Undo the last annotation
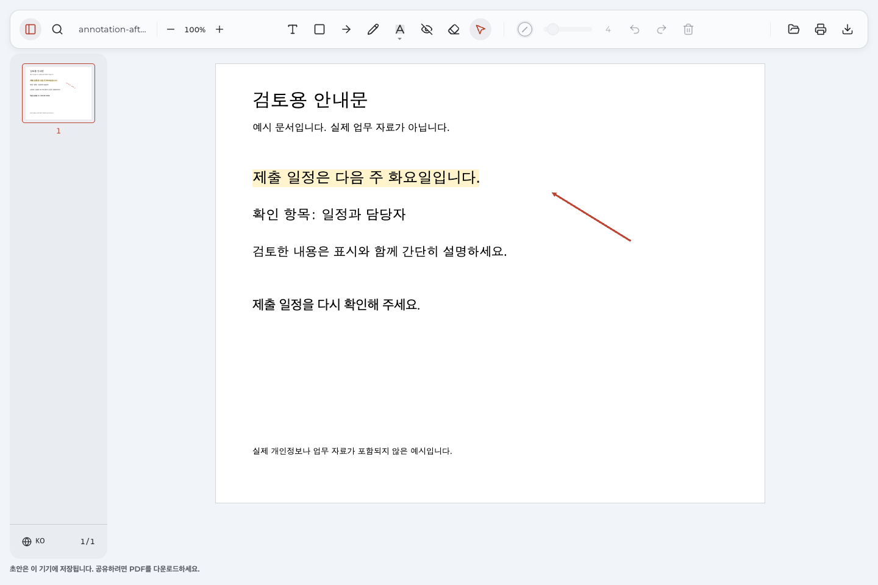The width and height of the screenshot is (878, 585). click(635, 29)
